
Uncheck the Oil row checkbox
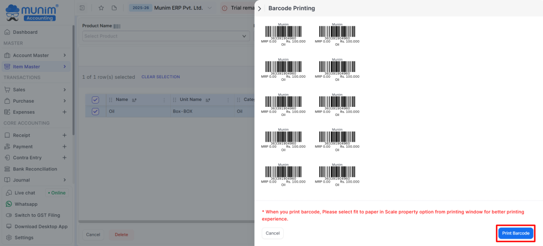(95, 111)
